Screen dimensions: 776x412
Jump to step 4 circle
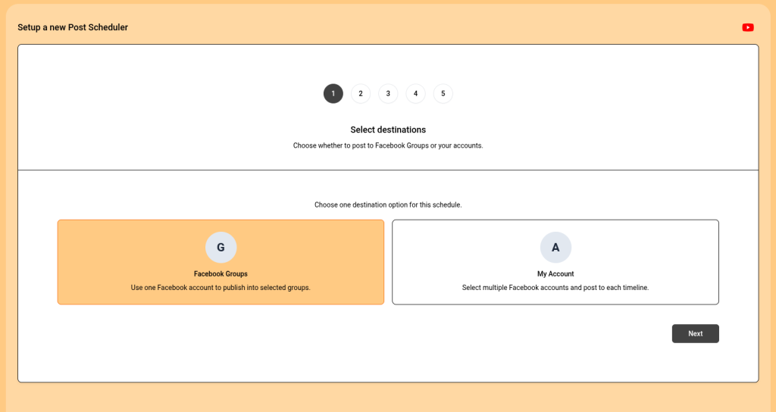416,93
